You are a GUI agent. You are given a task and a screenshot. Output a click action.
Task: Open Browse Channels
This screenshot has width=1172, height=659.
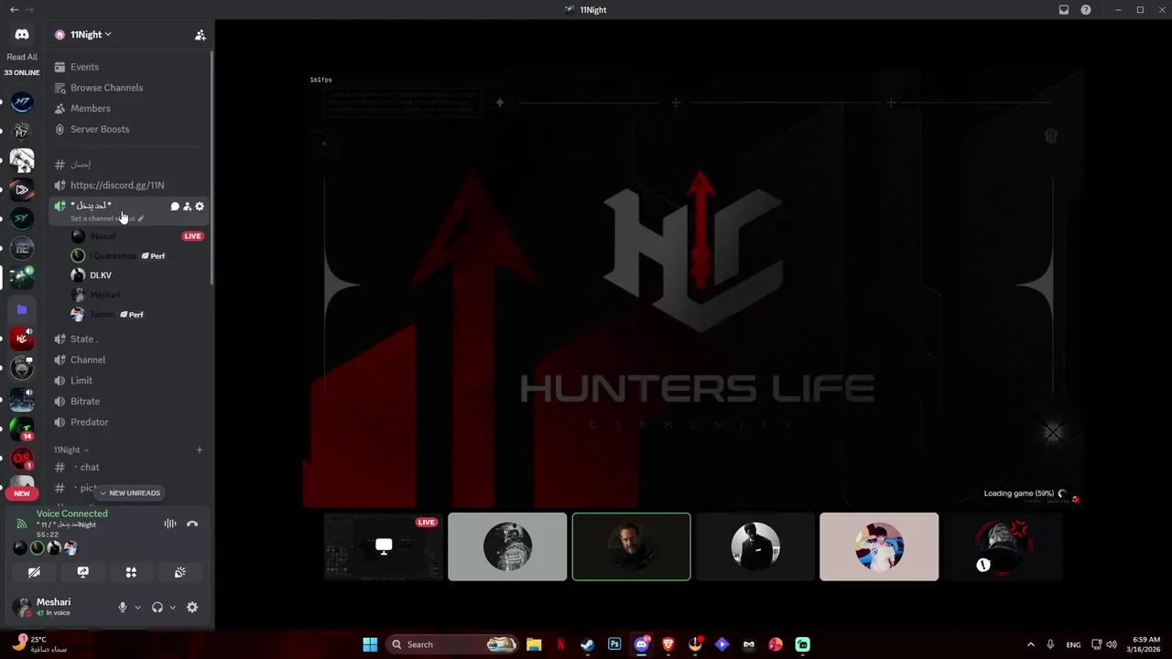click(131, 88)
